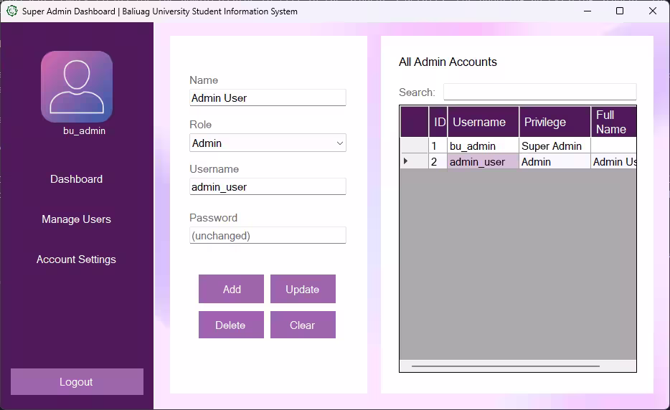Click the ID cell with value 2
Viewport: 670px width, 410px height.
438,161
